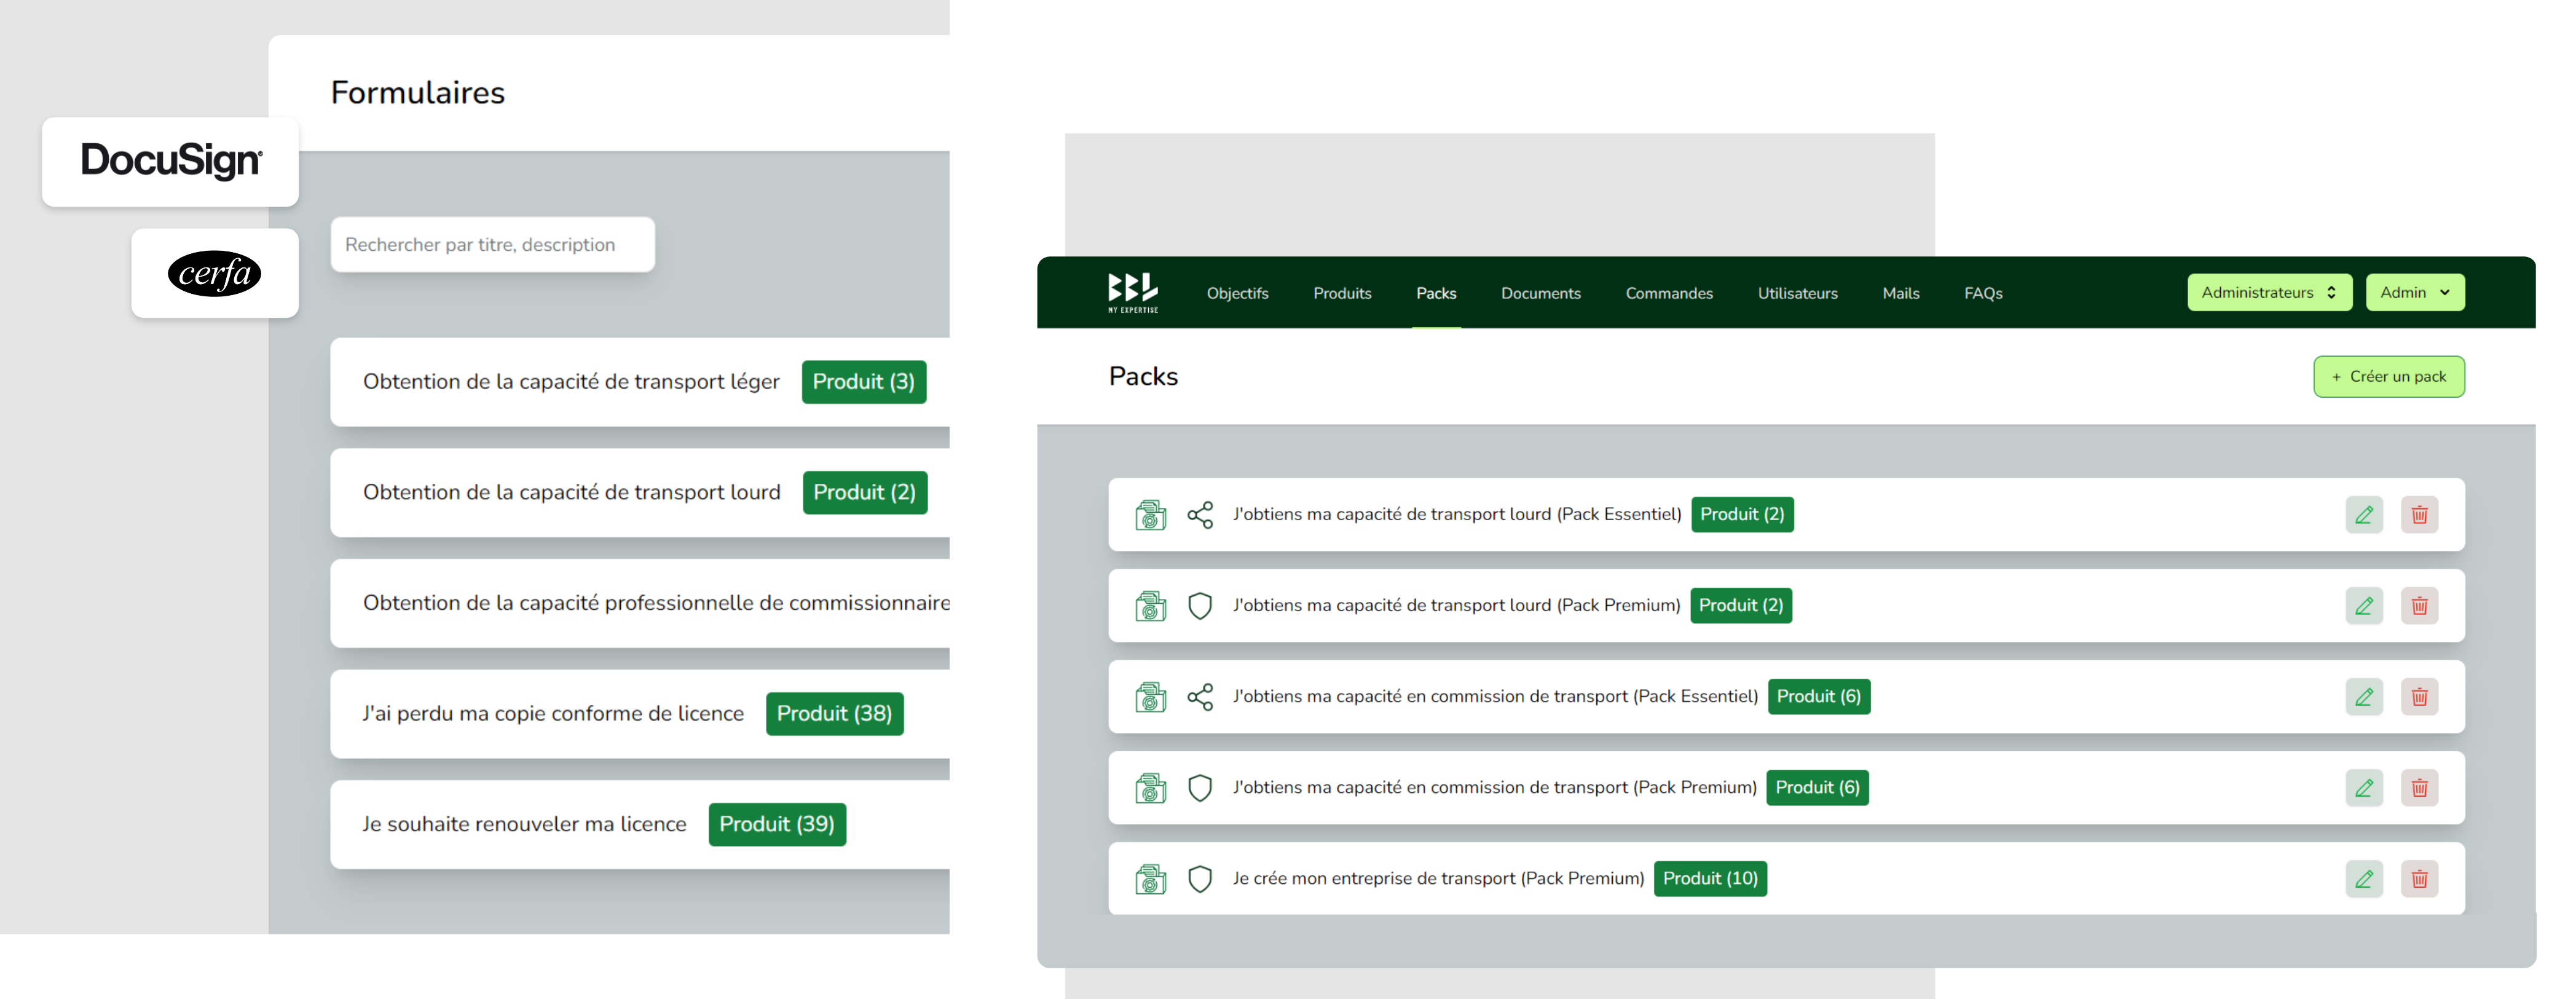Click the Produit (39) badge
Screen dimensions: 2576x999
[777, 824]
